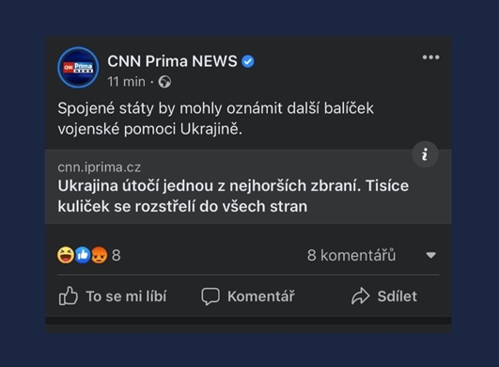Open the CNN Prima NEWS page name
The height and width of the screenshot is (367, 499).
[x=172, y=61]
